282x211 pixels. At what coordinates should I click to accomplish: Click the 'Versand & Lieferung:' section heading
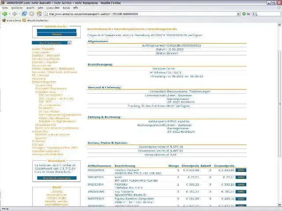(x=104, y=87)
